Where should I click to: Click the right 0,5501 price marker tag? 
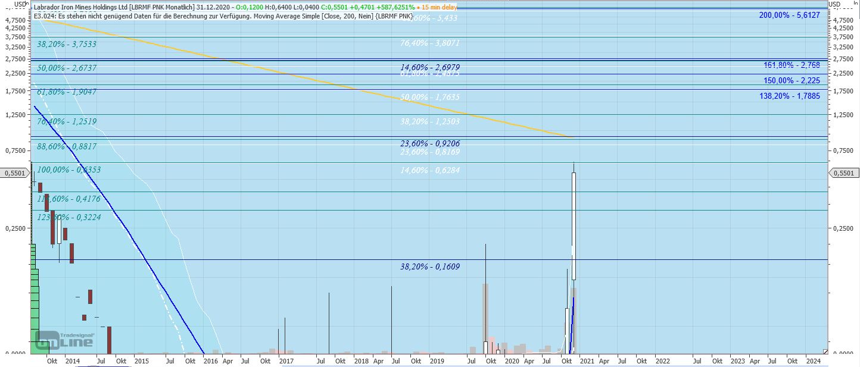pos(845,173)
